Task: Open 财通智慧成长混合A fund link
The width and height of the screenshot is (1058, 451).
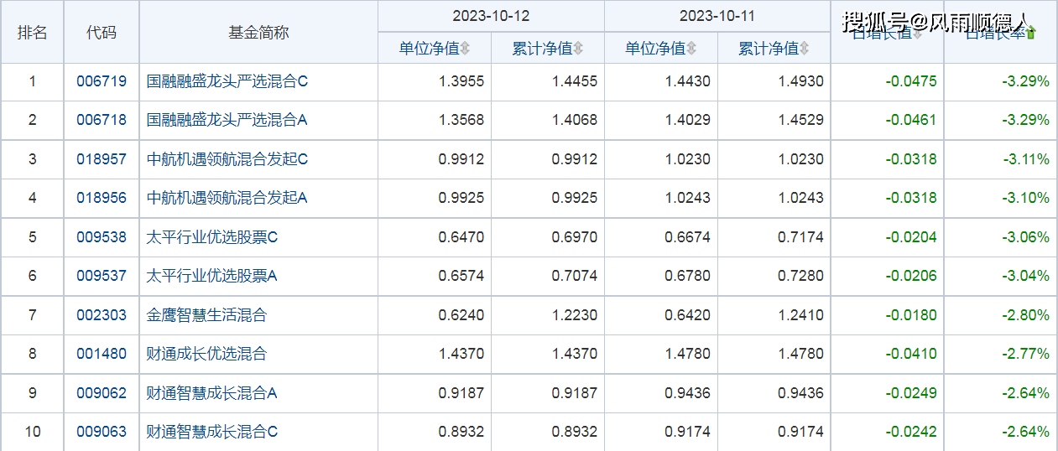Action: [211, 393]
